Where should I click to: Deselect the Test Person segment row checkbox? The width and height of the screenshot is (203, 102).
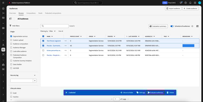43,41
